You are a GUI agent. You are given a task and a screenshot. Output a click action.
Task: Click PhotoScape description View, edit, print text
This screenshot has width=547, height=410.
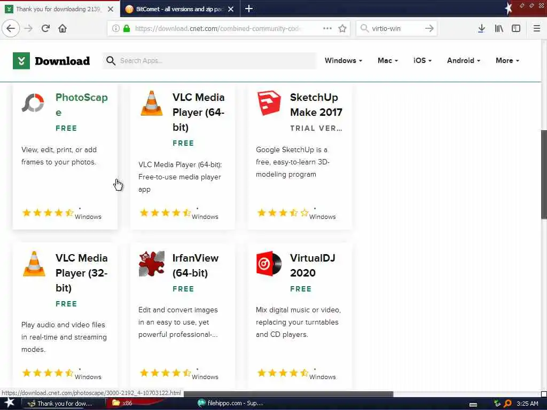[59, 156]
